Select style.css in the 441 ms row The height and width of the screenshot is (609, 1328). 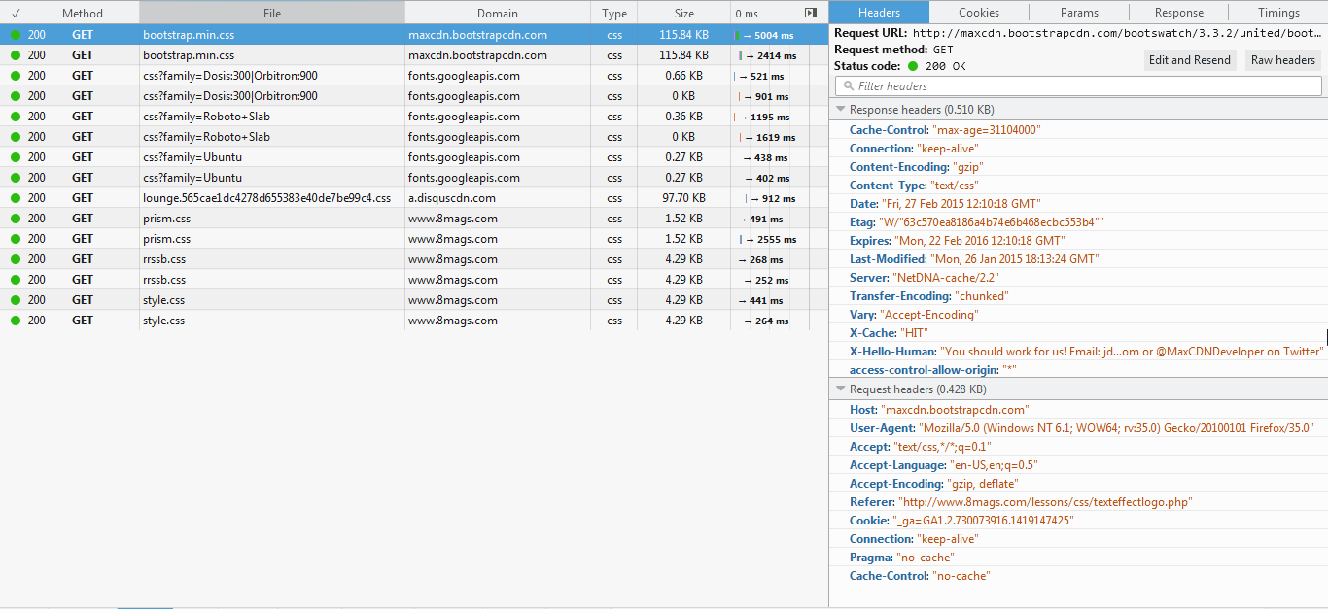point(163,300)
